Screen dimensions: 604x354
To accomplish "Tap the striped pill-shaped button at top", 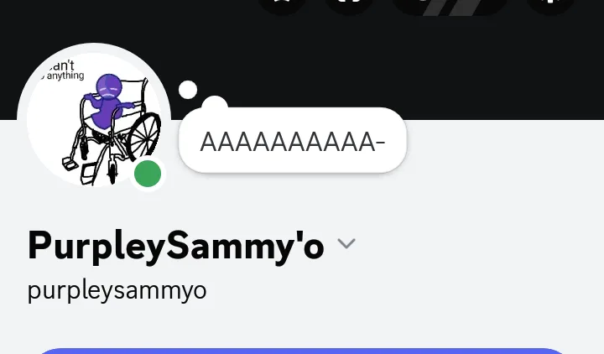I will (x=449, y=5).
